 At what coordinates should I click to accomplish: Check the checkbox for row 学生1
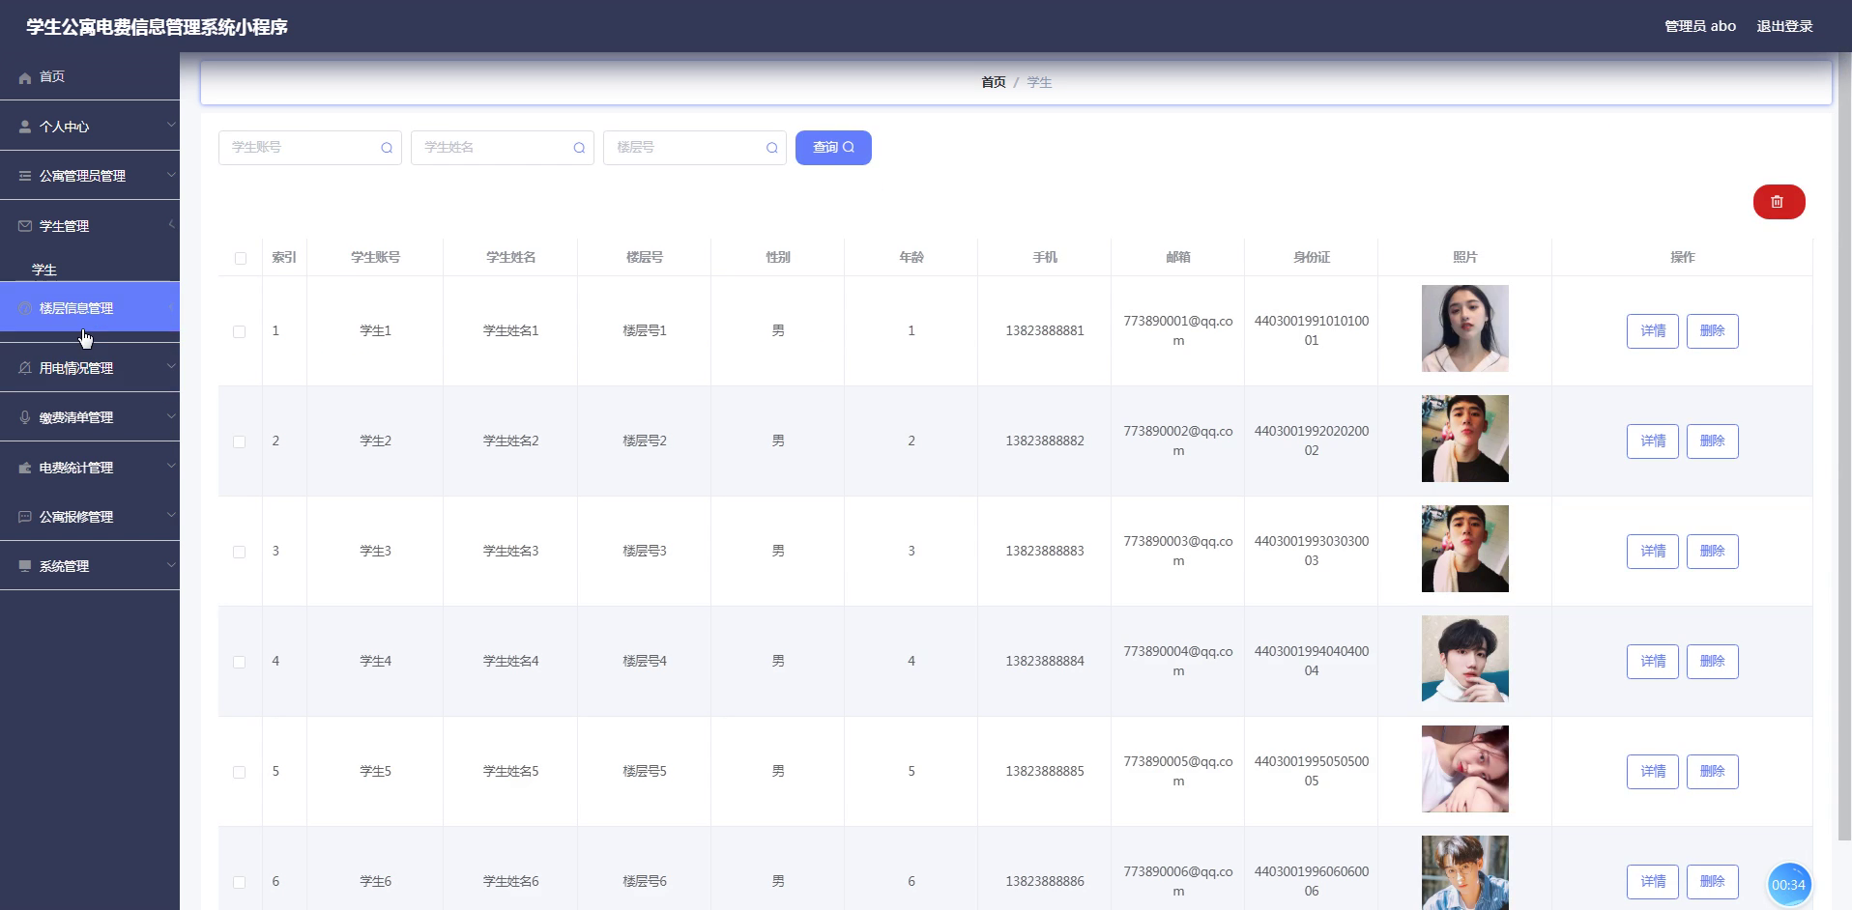tap(239, 331)
